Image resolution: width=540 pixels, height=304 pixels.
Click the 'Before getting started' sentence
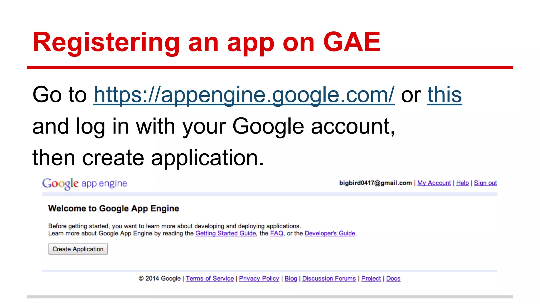coord(175,226)
